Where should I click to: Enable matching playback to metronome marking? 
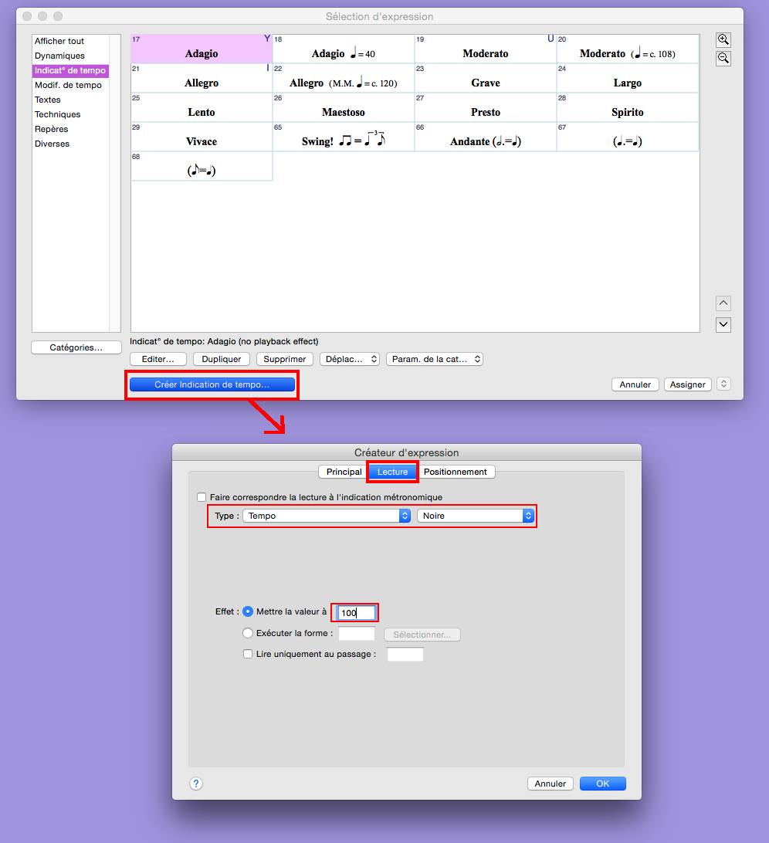point(202,497)
